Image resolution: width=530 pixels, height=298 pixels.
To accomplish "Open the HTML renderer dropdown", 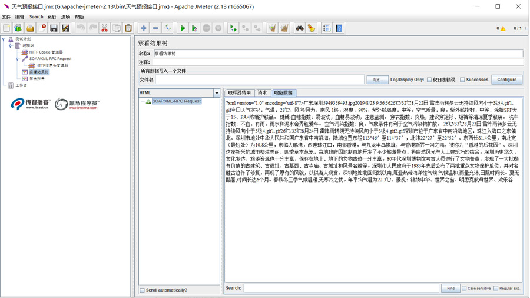I will tap(217, 93).
